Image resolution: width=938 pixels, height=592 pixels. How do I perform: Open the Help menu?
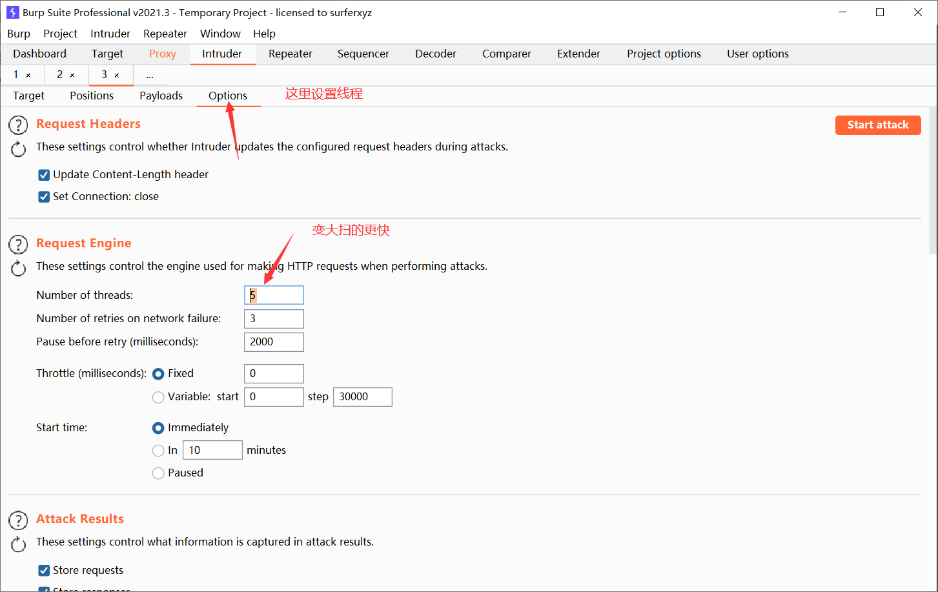click(264, 34)
